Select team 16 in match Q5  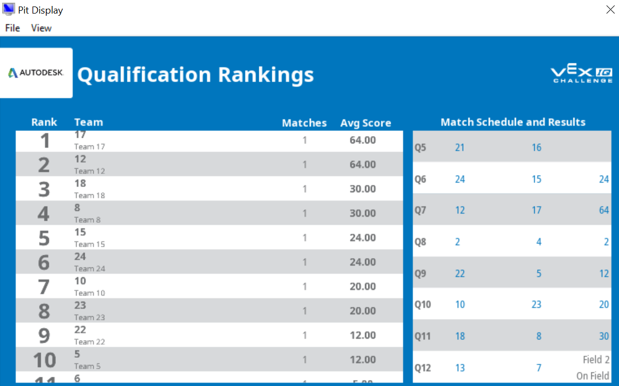coord(537,147)
